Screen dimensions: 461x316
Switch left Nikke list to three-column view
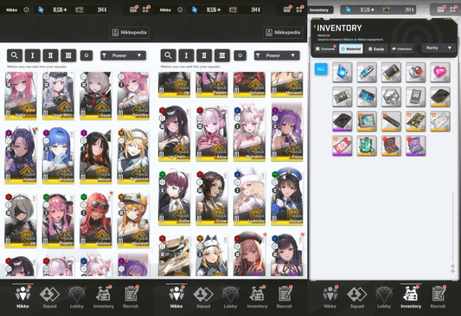[68, 55]
